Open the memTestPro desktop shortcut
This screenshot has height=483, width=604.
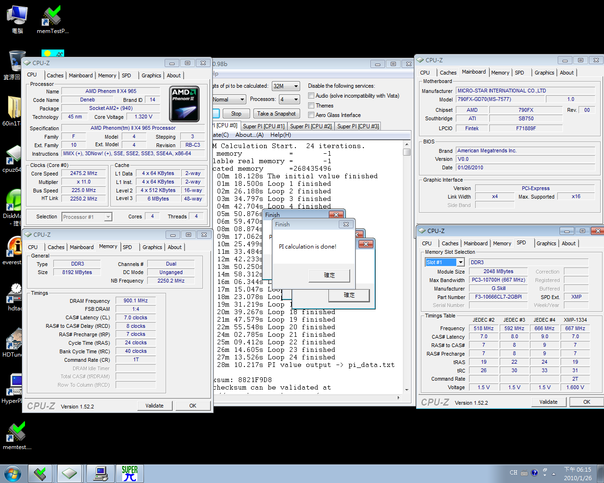point(52,20)
